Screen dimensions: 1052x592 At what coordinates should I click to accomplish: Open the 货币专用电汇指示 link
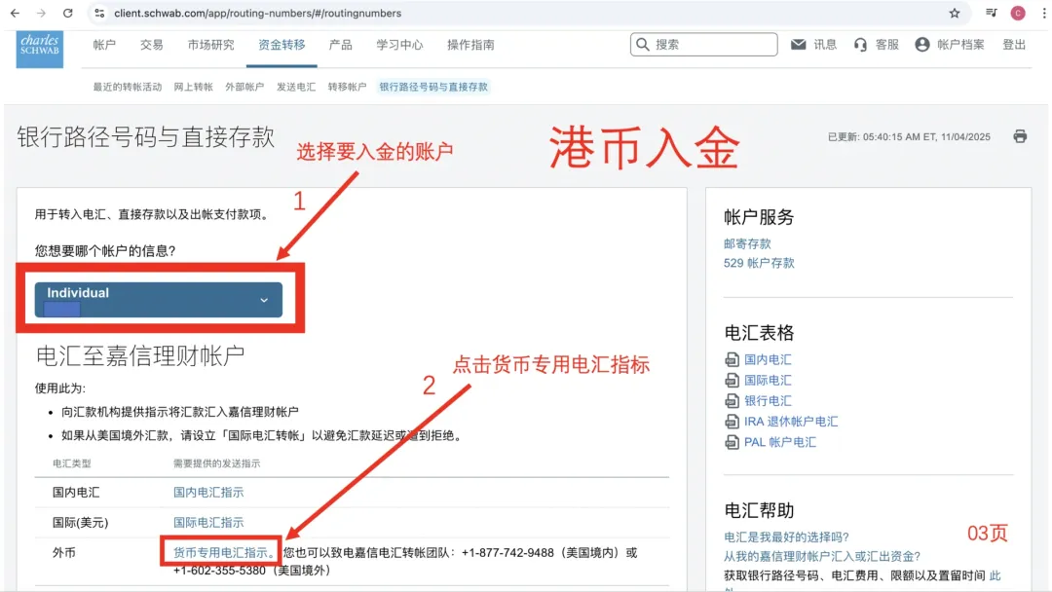(223, 552)
